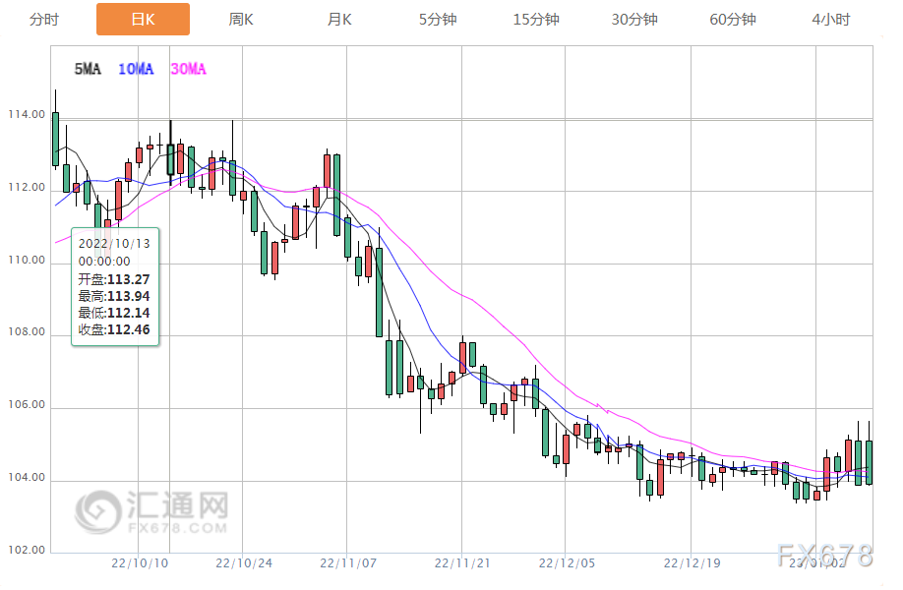Toggle the blue 10MA legend label
Screen dimensions: 903x590
(x=136, y=69)
